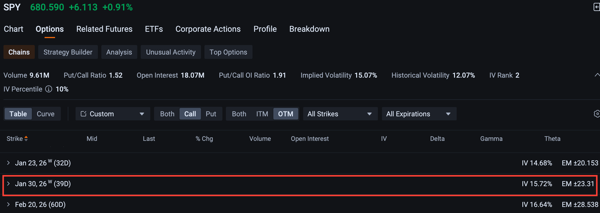
Task: Click the EM ±20.153 value for Jan 23
Action: coord(580,163)
